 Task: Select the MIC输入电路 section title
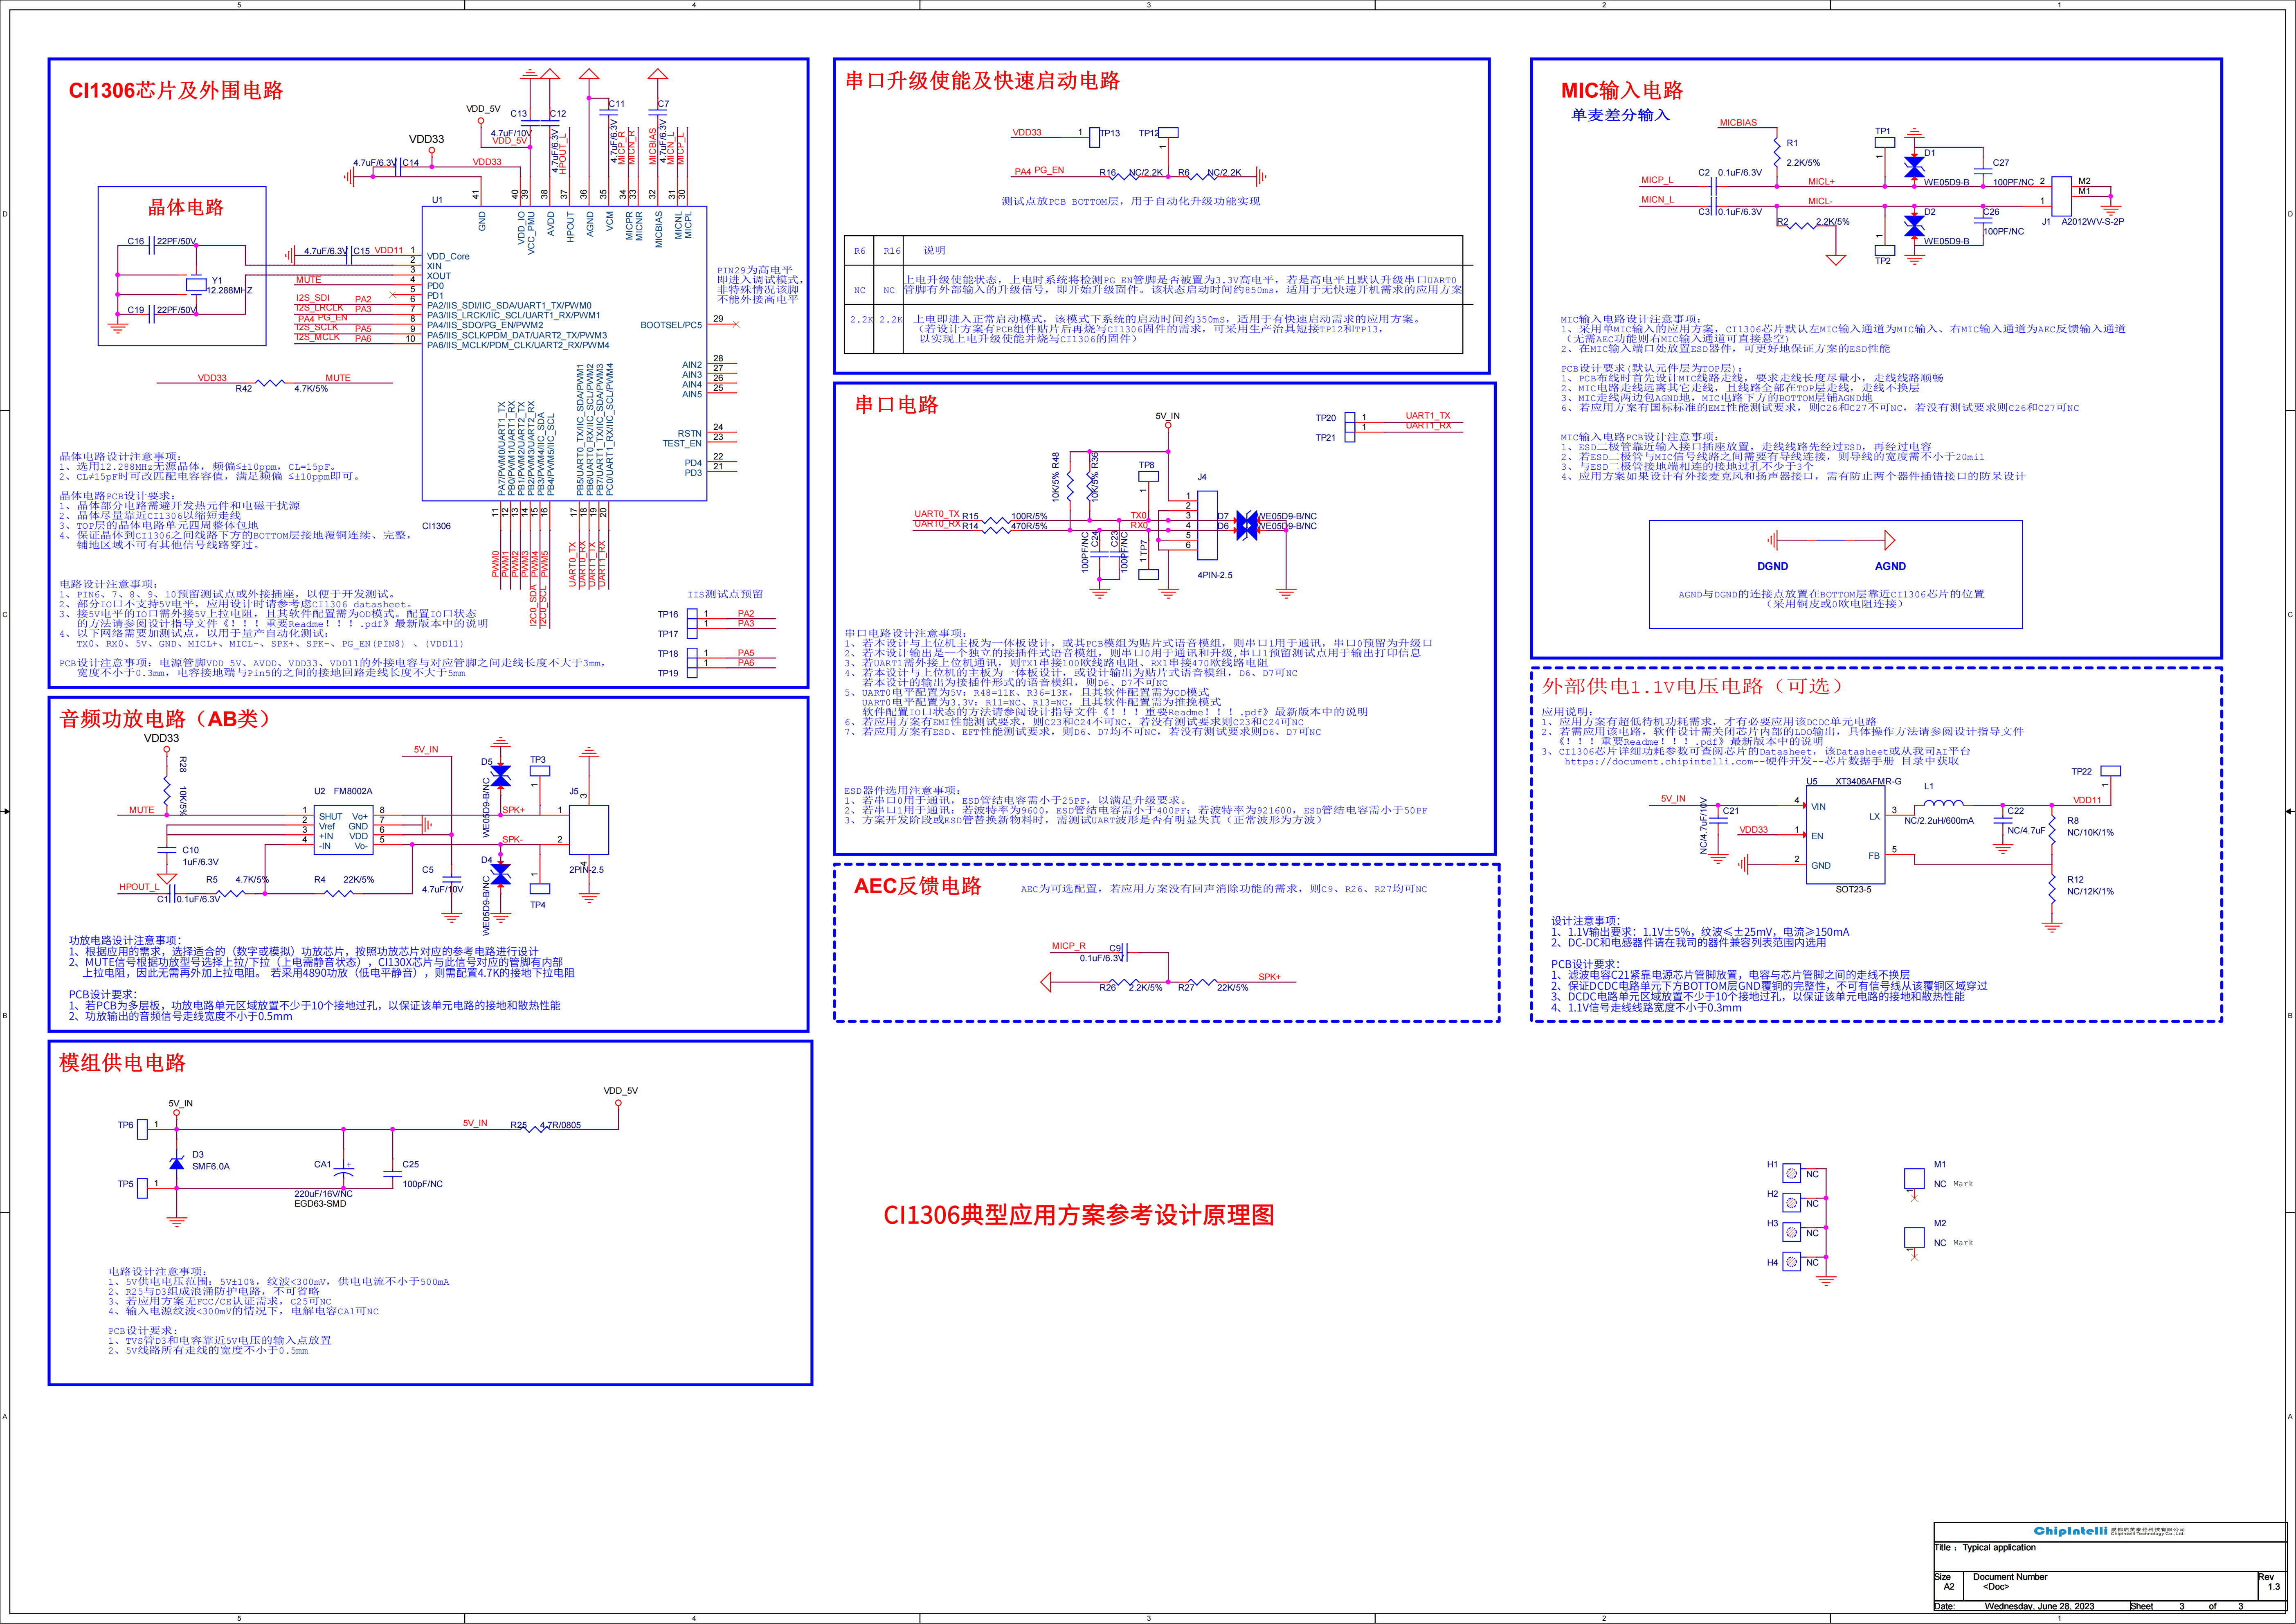click(1621, 90)
